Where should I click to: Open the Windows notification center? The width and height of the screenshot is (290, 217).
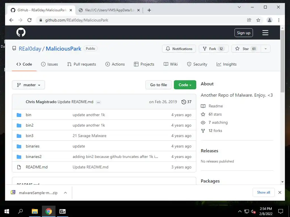[x=281, y=211]
